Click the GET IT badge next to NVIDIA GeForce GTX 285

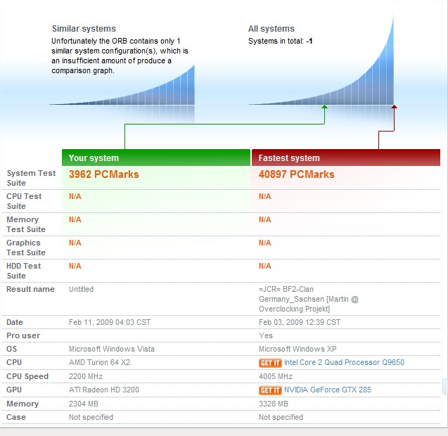270,390
